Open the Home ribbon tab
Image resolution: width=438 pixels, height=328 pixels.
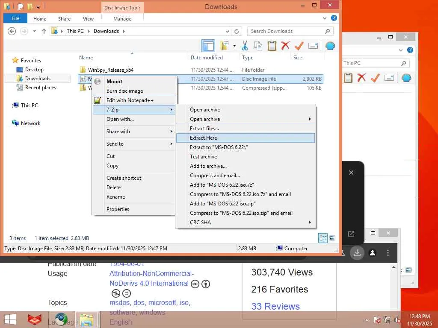click(40, 19)
